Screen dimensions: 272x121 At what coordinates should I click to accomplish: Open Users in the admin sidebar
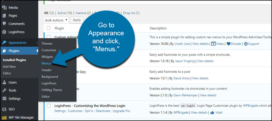[x=13, y=82]
